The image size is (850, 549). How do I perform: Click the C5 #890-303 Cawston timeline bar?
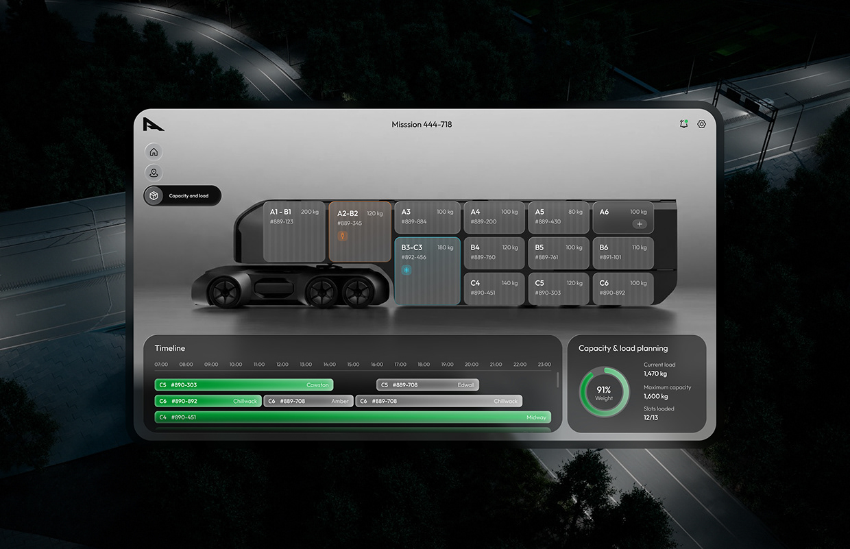[x=244, y=385]
